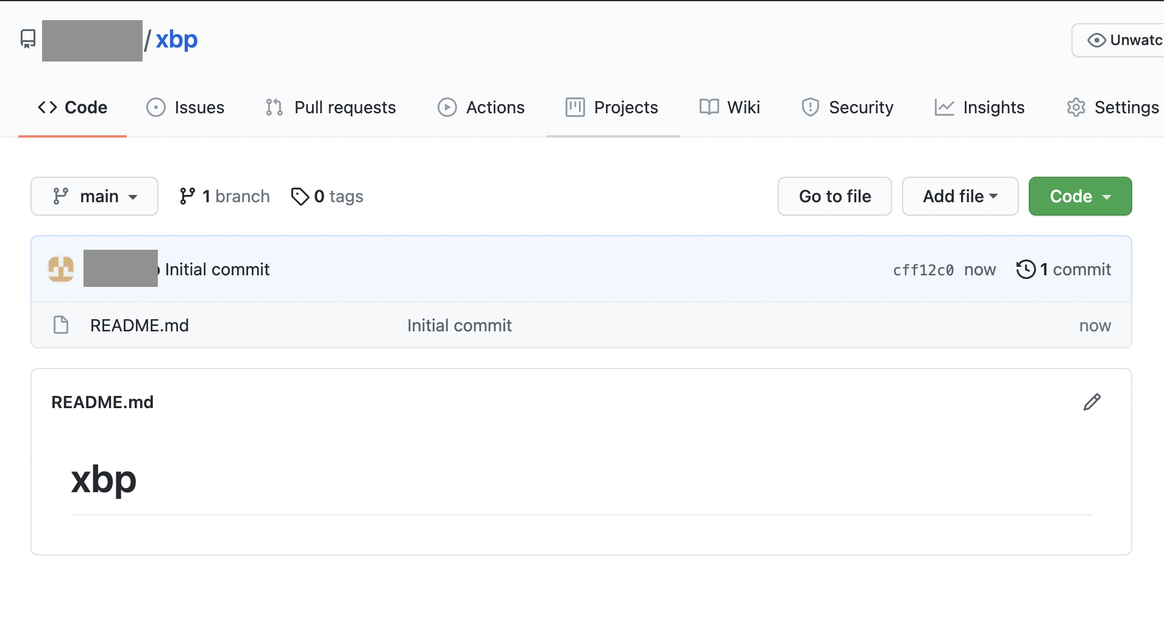
Task: View the Insights tab
Action: 979,107
